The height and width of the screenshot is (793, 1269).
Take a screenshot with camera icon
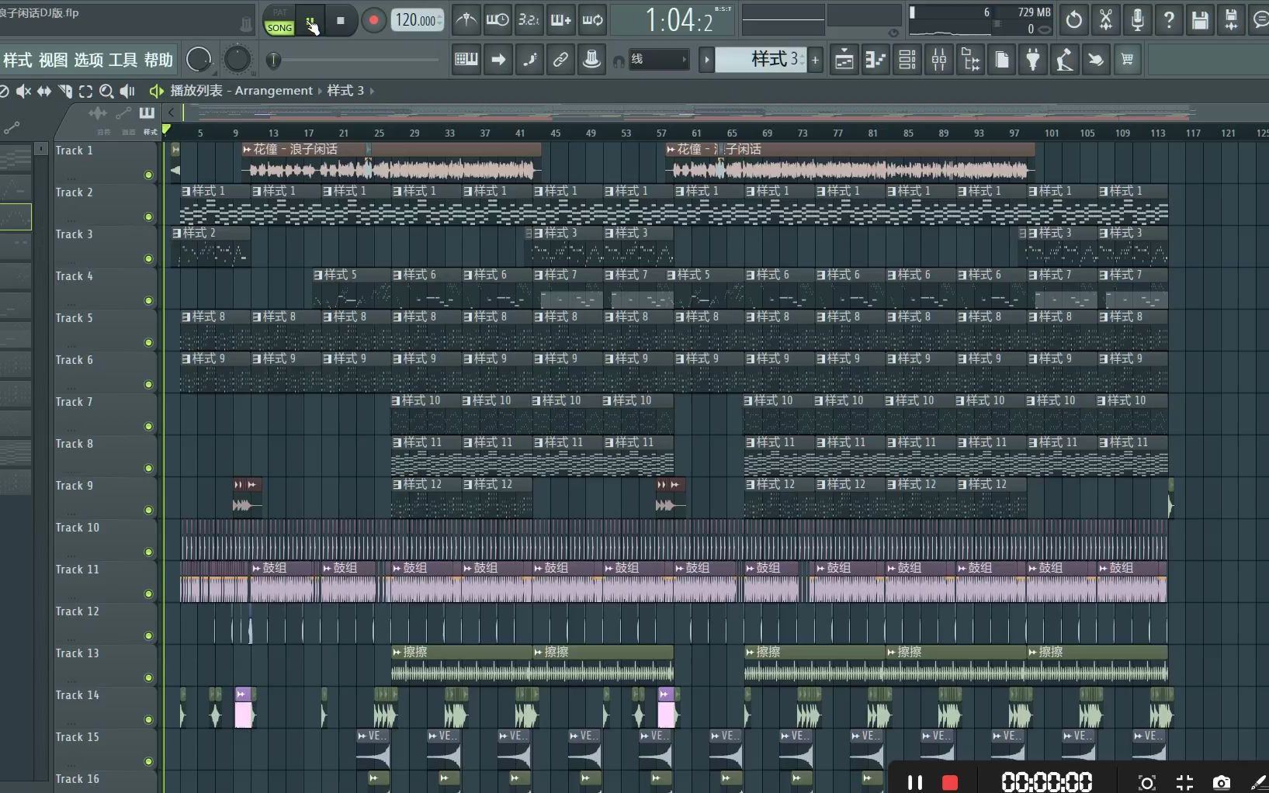coord(1222,782)
